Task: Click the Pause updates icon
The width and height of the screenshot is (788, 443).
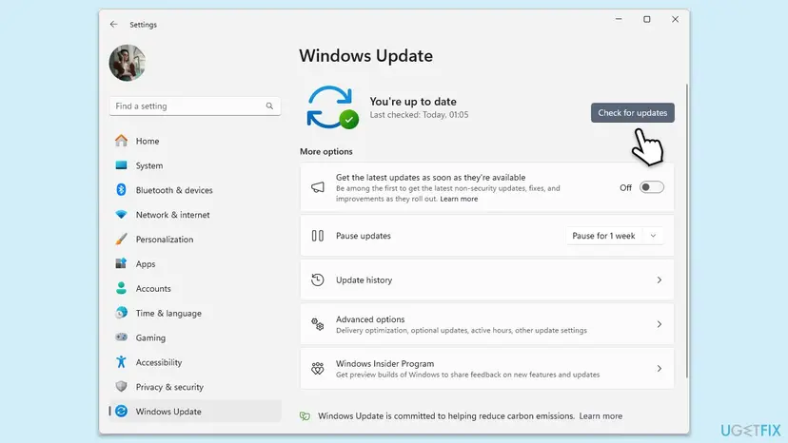Action: pyautogui.click(x=318, y=236)
